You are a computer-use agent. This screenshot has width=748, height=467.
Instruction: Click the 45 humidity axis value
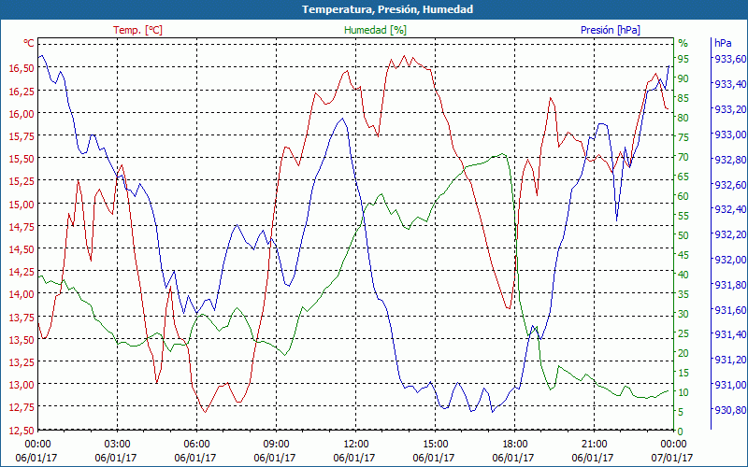(683, 255)
